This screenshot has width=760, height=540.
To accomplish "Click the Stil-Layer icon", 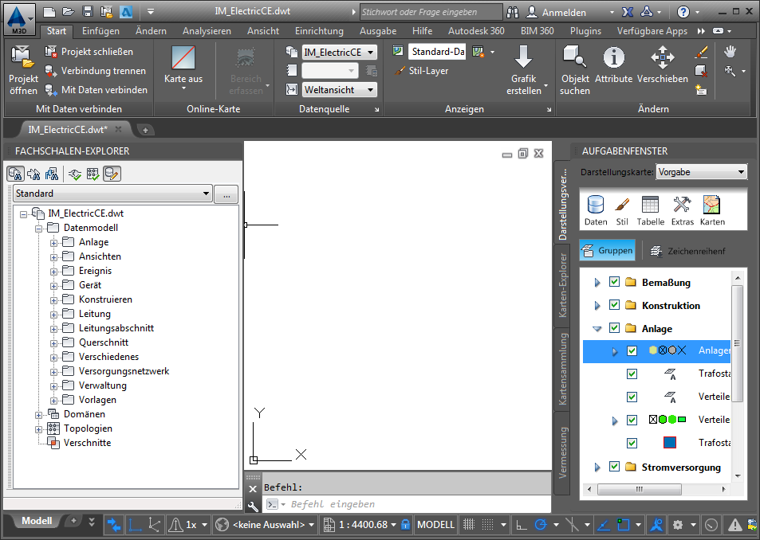I will coord(400,71).
